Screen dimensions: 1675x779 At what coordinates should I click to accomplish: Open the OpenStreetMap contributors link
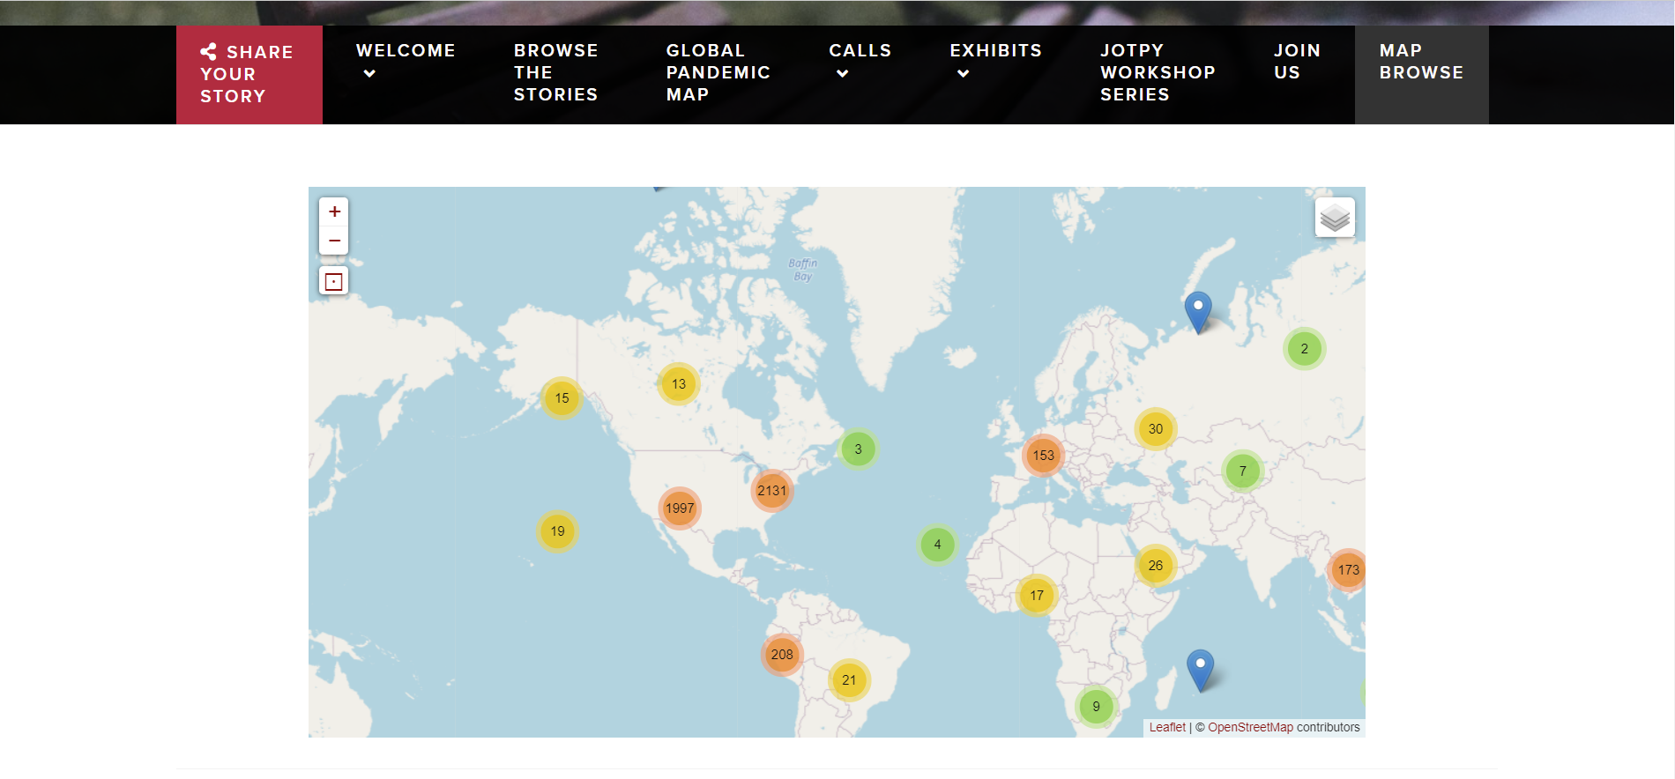click(1250, 727)
